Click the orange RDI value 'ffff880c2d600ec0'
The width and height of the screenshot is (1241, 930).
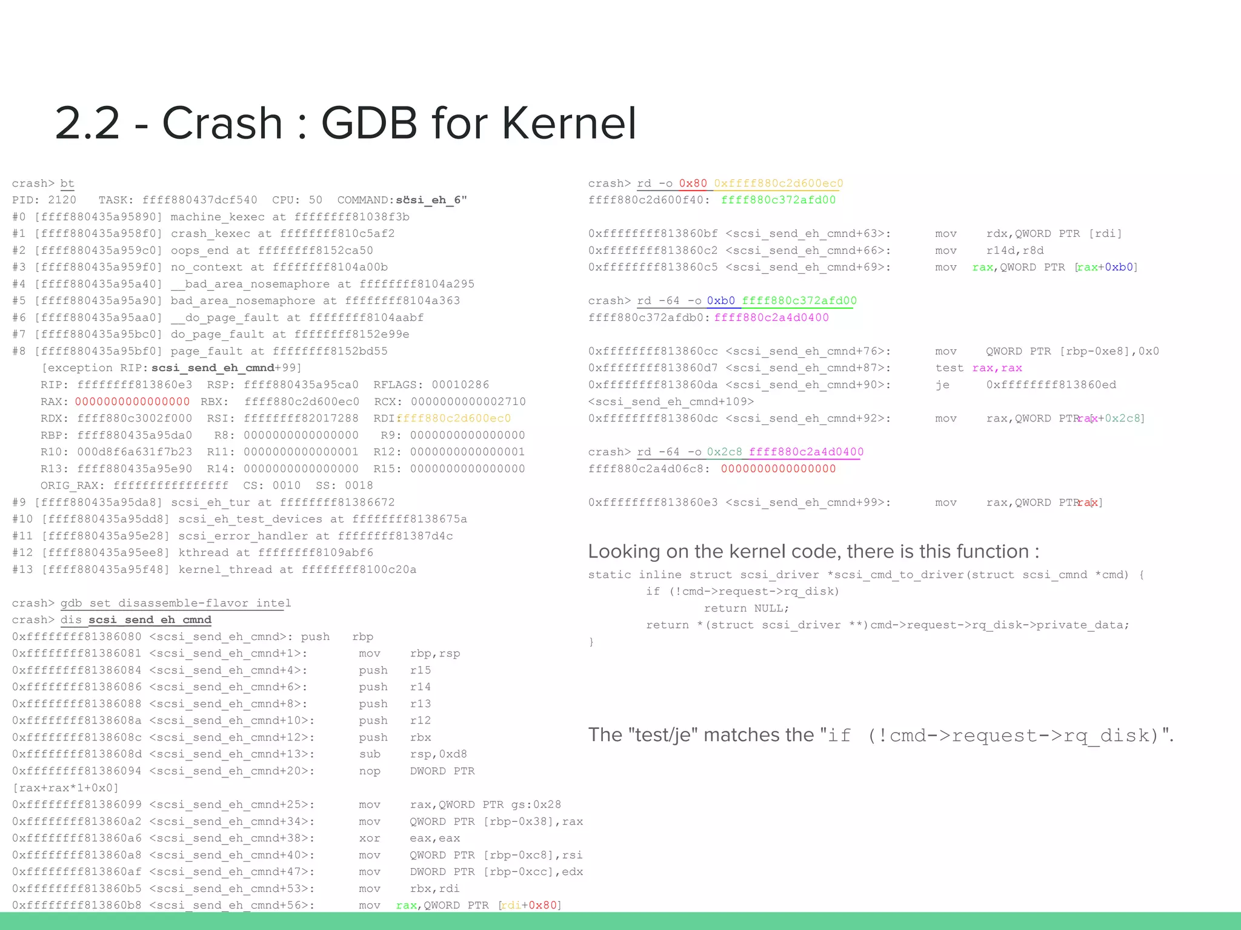tap(454, 418)
